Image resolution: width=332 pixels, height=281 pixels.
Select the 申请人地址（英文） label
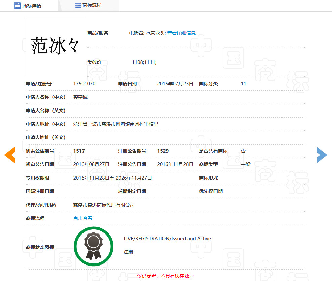tap(45, 137)
